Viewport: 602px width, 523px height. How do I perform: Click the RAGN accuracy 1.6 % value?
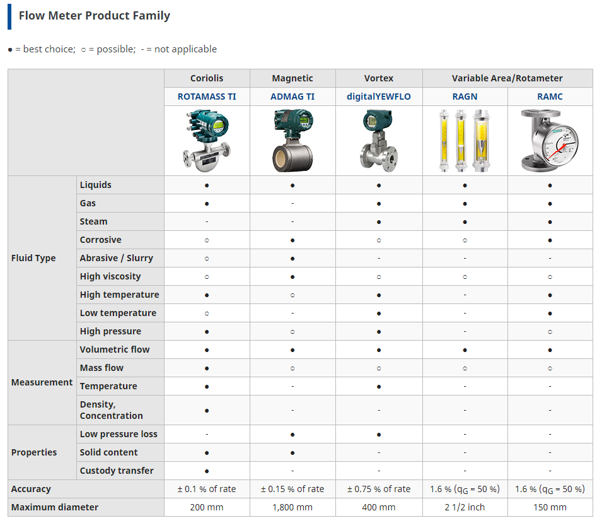[465, 489]
